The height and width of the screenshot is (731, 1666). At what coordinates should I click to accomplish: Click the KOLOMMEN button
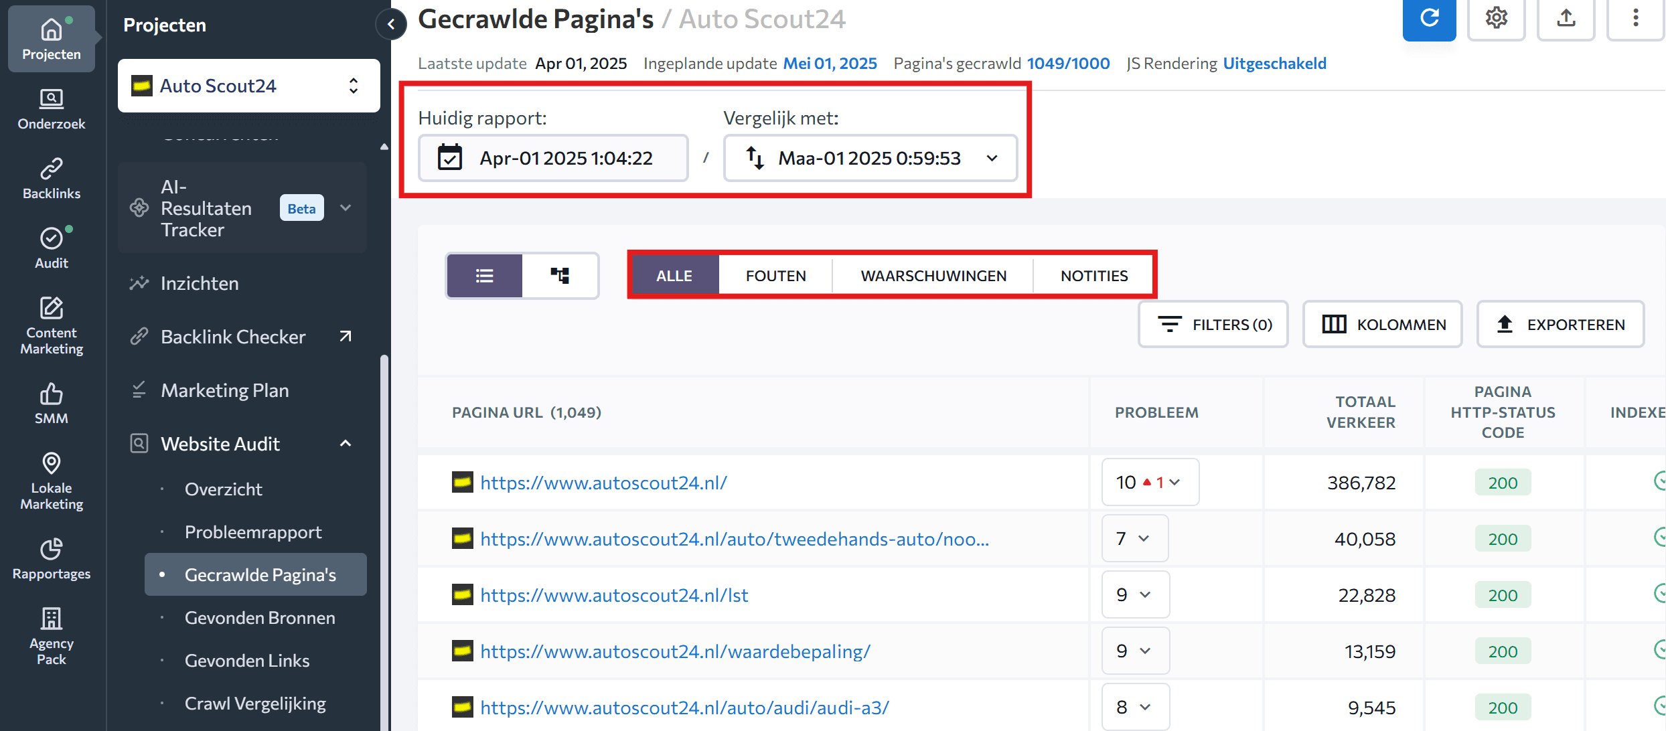tap(1382, 324)
